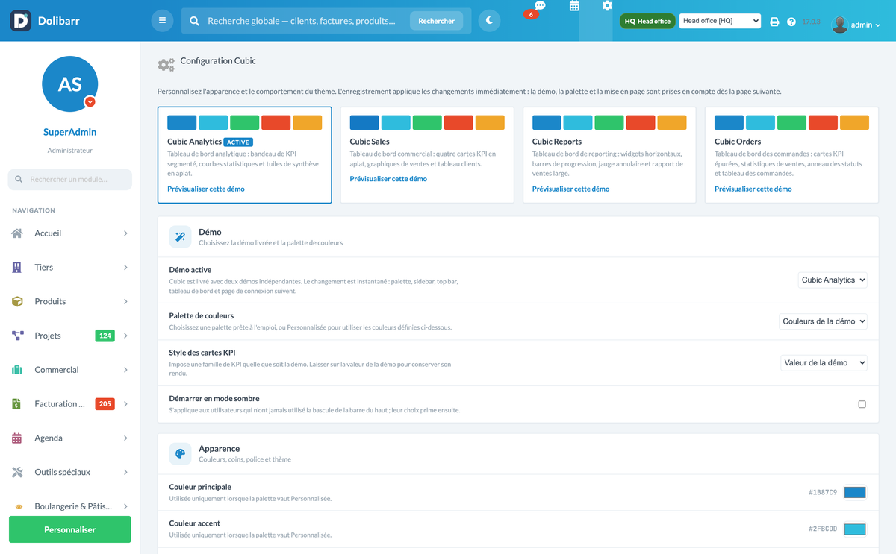This screenshot has height=554, width=896.
Task: Preview the Cubic Reports demo link
Action: pos(570,189)
